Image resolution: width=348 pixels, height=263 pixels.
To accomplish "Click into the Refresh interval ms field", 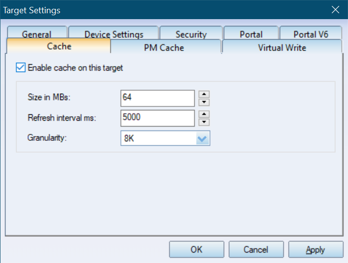I will [x=158, y=118].
